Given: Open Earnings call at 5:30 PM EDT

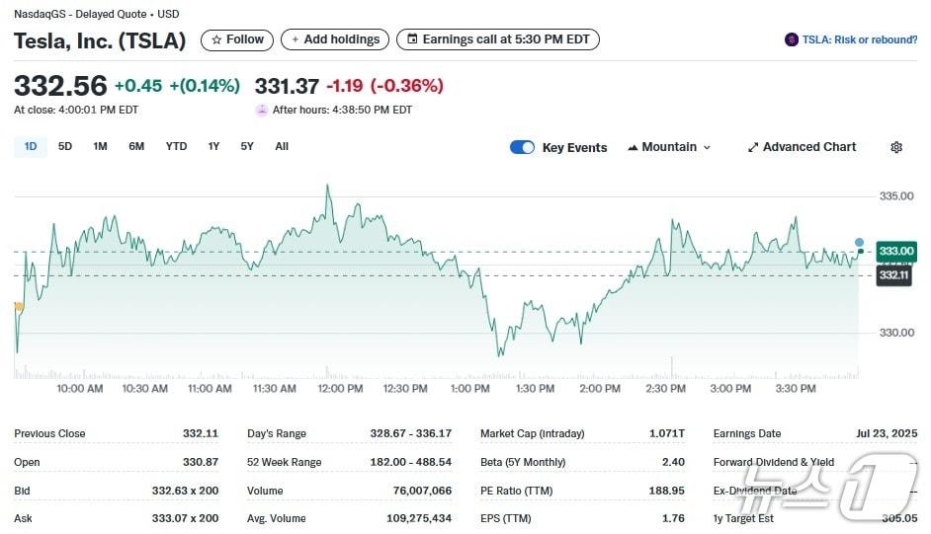Looking at the screenshot, I should (497, 39).
